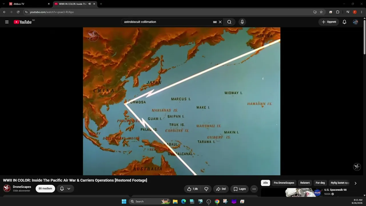Open OBS Studio from the taskbar
Image resolution: width=366 pixels, height=206 pixels.
coord(209,201)
